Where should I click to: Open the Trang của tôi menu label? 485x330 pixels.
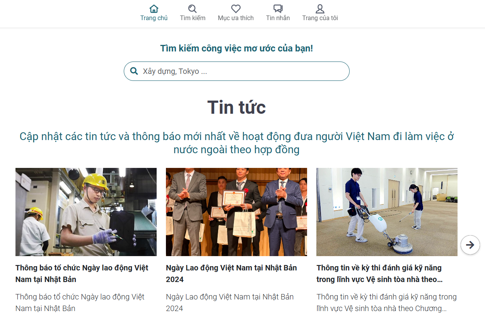tap(320, 18)
